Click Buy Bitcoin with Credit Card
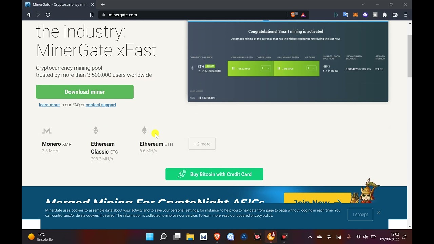Screen dimensions: 434x244 click(x=214, y=174)
